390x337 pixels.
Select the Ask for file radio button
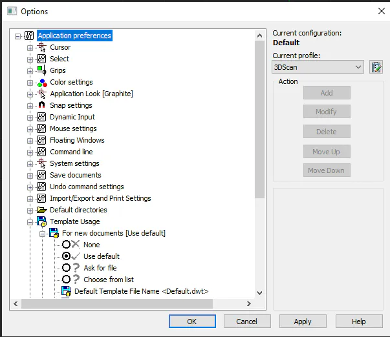[x=66, y=268]
